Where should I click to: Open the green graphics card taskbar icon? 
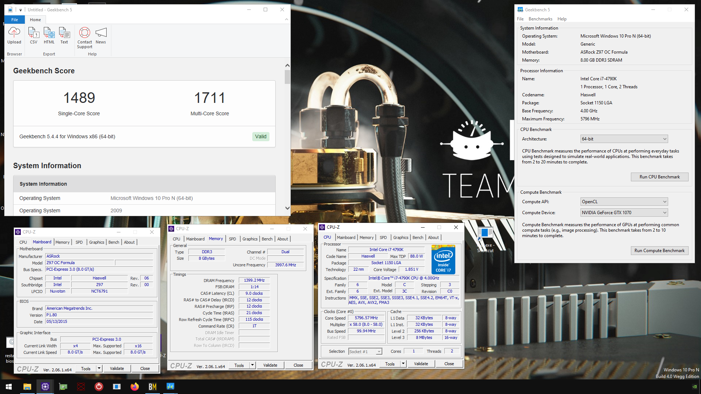click(63, 387)
